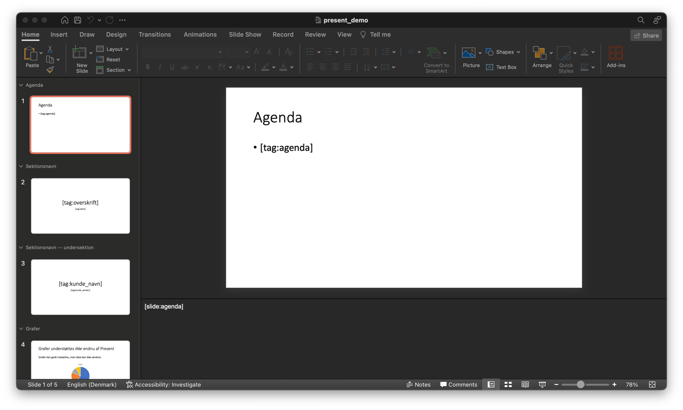
Task: Click the zoom slider handle
Action: pyautogui.click(x=580, y=384)
